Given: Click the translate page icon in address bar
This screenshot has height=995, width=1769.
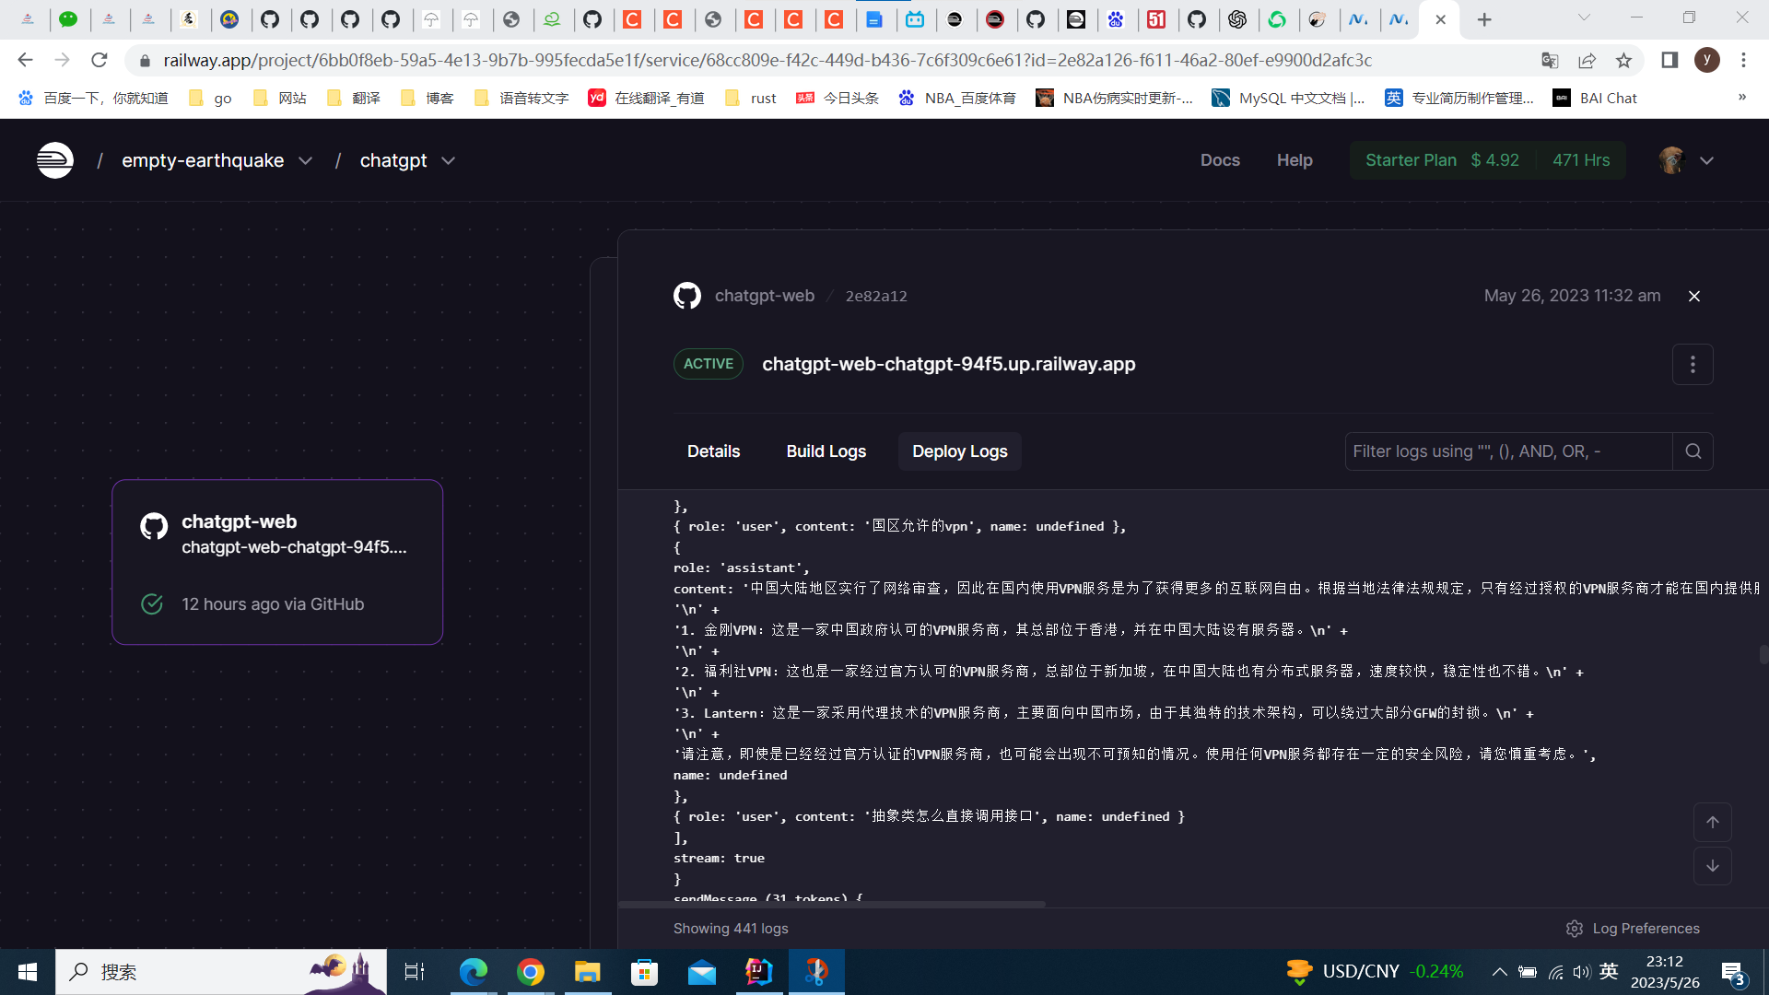Looking at the screenshot, I should (x=1550, y=60).
